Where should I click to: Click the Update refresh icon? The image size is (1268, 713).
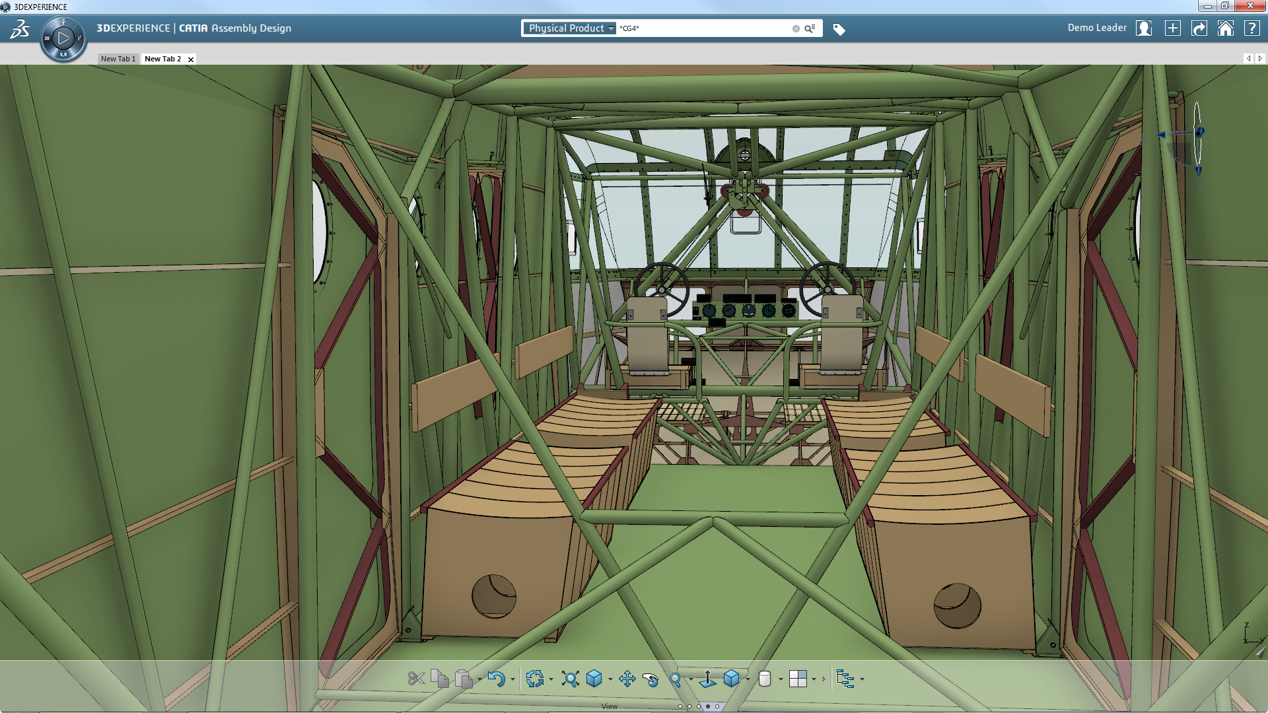534,679
